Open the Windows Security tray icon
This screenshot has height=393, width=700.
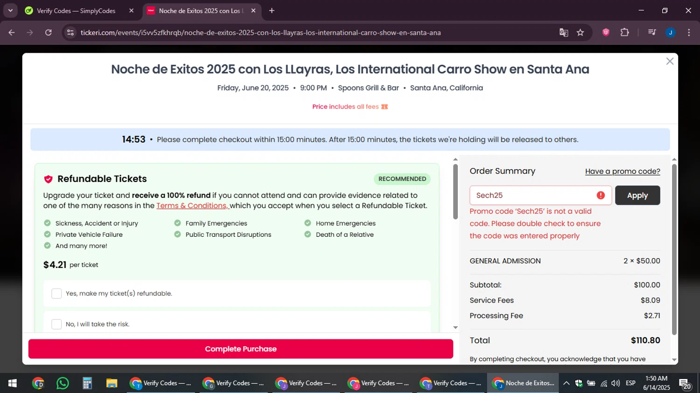(x=579, y=383)
